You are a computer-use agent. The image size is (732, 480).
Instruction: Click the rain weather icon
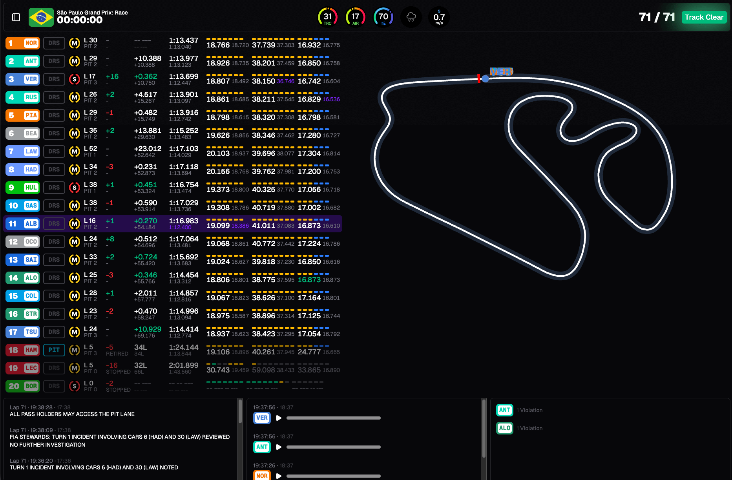pyautogui.click(x=411, y=17)
